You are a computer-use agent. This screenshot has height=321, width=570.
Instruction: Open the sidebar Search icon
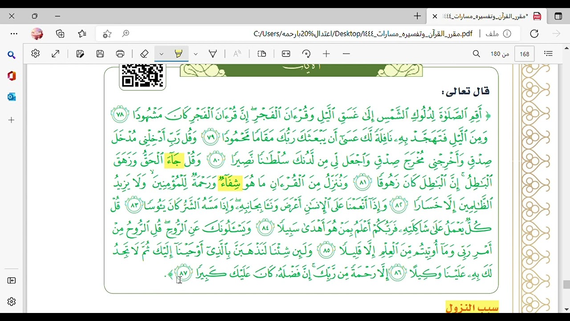[12, 55]
